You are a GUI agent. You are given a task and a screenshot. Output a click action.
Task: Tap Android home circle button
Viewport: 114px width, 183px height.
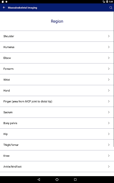coord(57,180)
